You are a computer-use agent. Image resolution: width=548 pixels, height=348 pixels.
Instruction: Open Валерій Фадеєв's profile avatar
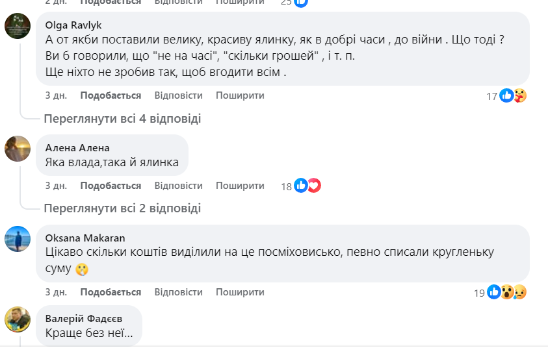click(18, 319)
